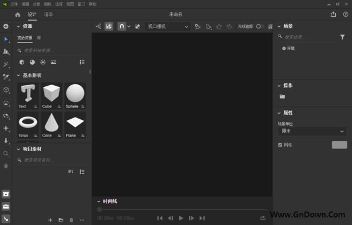
Task: Open the three-dot more options in assets footer
Action: (x=82, y=220)
